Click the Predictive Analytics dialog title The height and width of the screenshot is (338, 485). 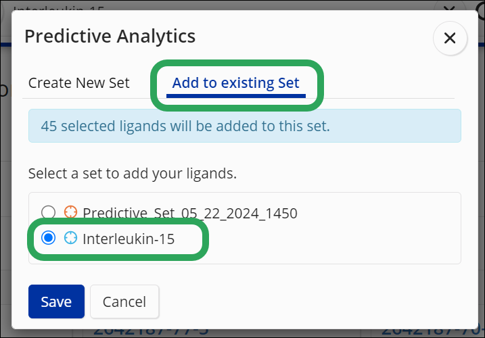(110, 36)
